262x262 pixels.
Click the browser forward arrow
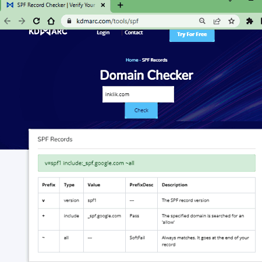[22, 21]
